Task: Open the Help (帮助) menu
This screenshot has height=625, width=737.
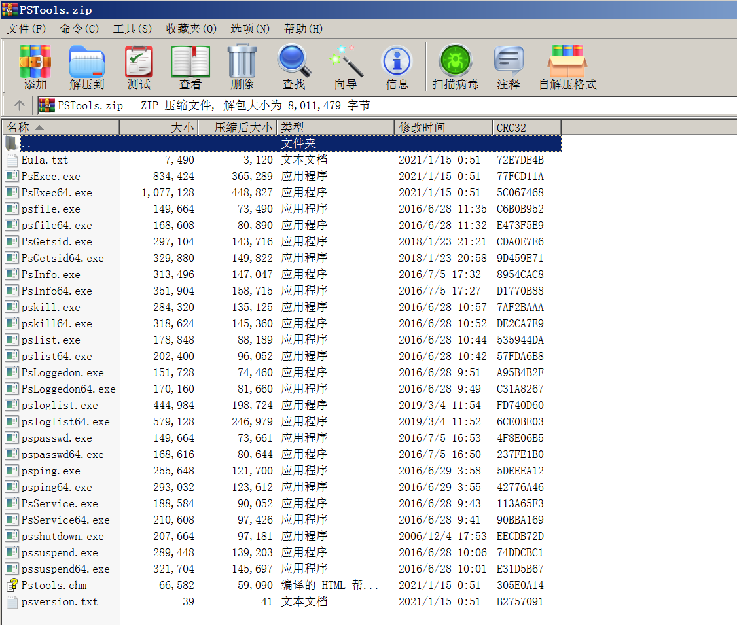Action: point(303,29)
